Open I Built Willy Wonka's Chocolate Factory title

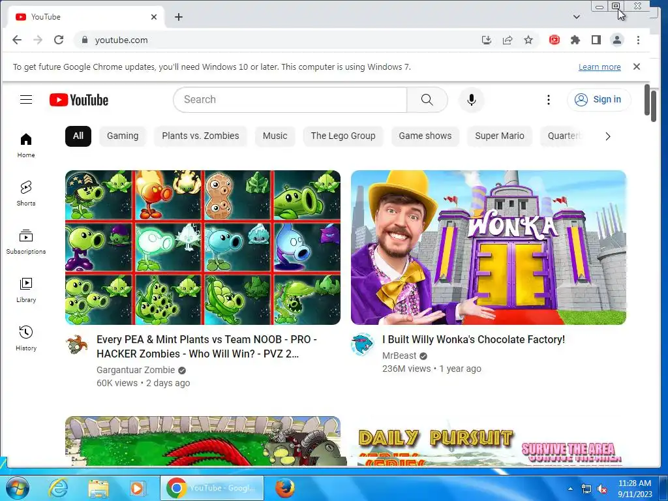click(474, 339)
